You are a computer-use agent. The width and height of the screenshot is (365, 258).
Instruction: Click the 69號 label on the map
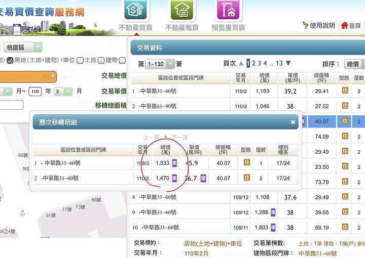96,200
